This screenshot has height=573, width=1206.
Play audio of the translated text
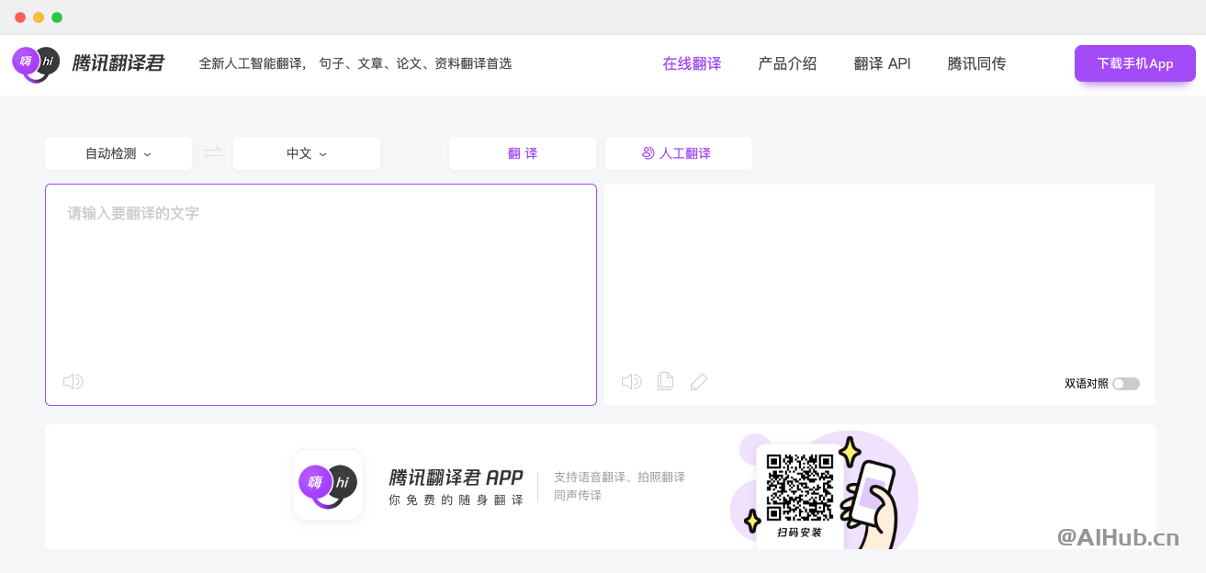click(x=632, y=381)
